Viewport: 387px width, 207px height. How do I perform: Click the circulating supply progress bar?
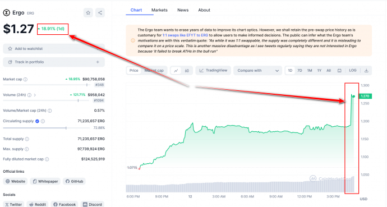coord(47,128)
